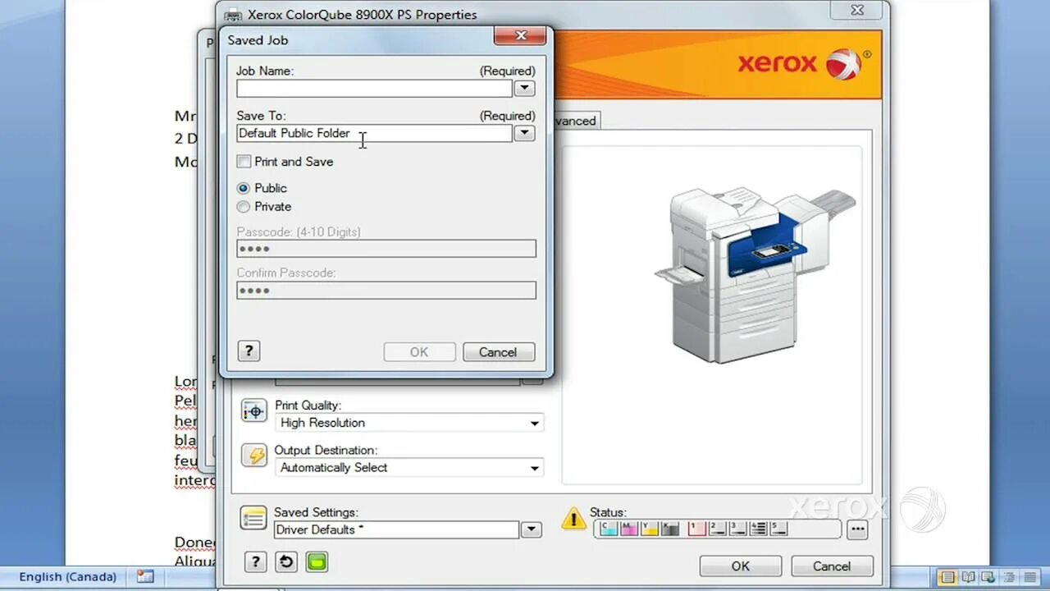Screen dimensions: 1050x591
Task: Click OK in the Saved Job dialog
Action: click(419, 352)
